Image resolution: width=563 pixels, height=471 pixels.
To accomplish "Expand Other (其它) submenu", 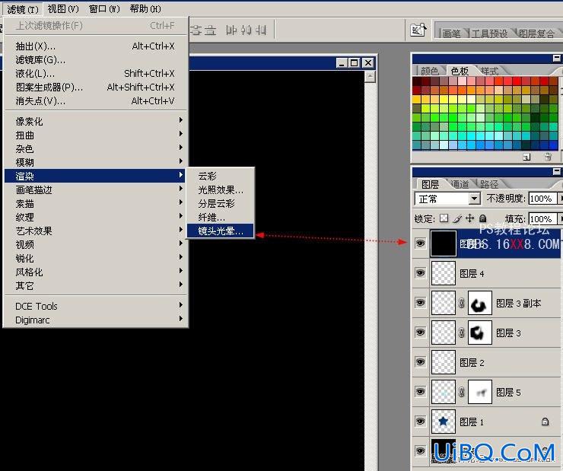I will pos(96,285).
